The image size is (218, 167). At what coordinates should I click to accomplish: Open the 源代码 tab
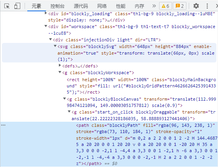pyautogui.click(x=81, y=6)
